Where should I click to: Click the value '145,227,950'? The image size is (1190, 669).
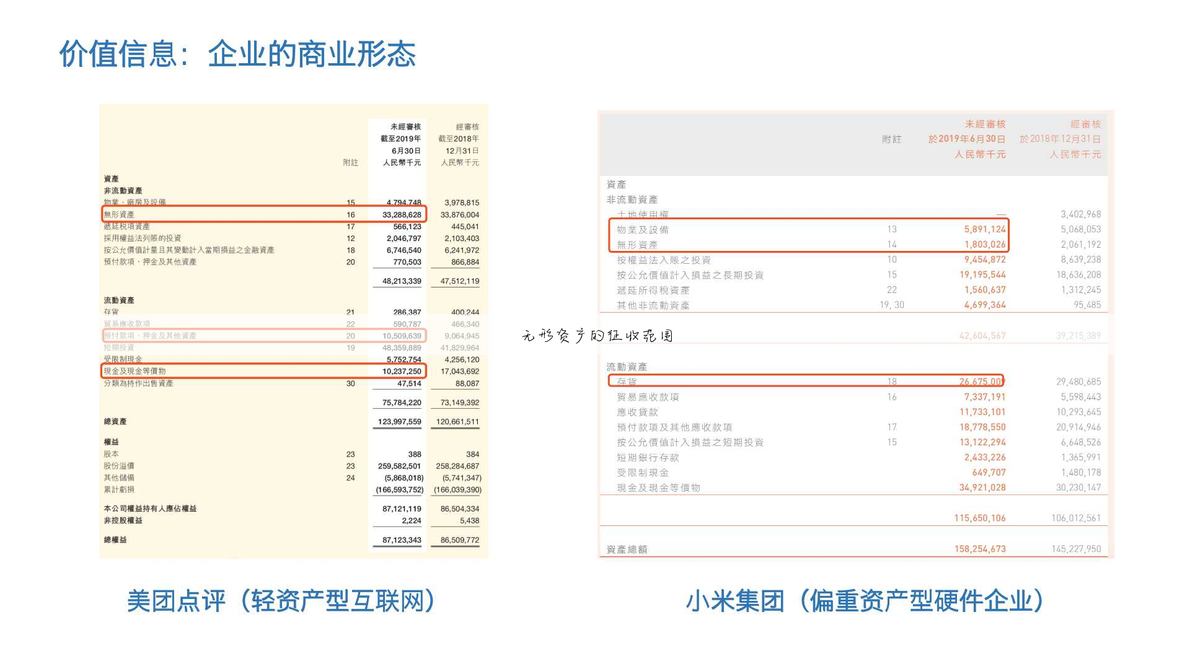[x=1076, y=549]
